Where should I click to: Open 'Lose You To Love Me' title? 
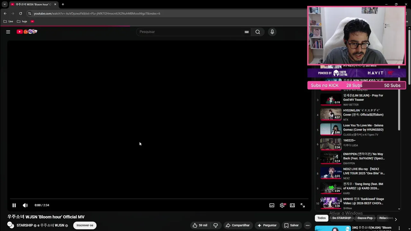[x=363, y=128]
